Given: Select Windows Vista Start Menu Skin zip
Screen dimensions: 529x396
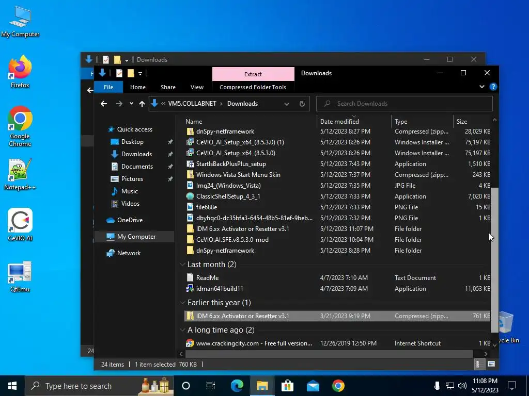Looking at the screenshot, I should tap(337, 174).
